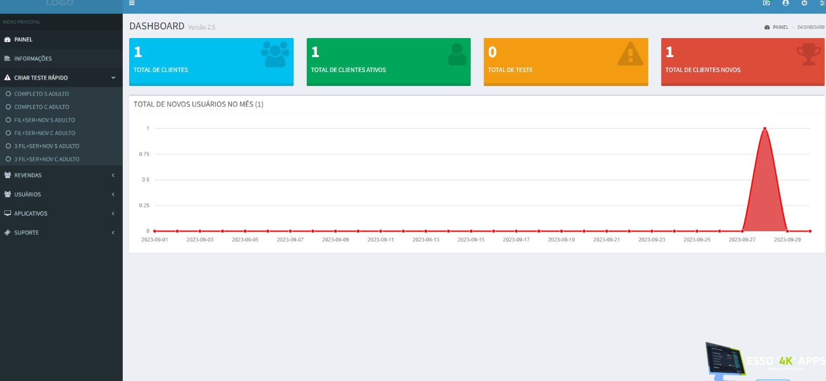826x381 pixels.
Task: Choose 3 FIL+SER+NOV S Adulto option
Action: [46, 146]
